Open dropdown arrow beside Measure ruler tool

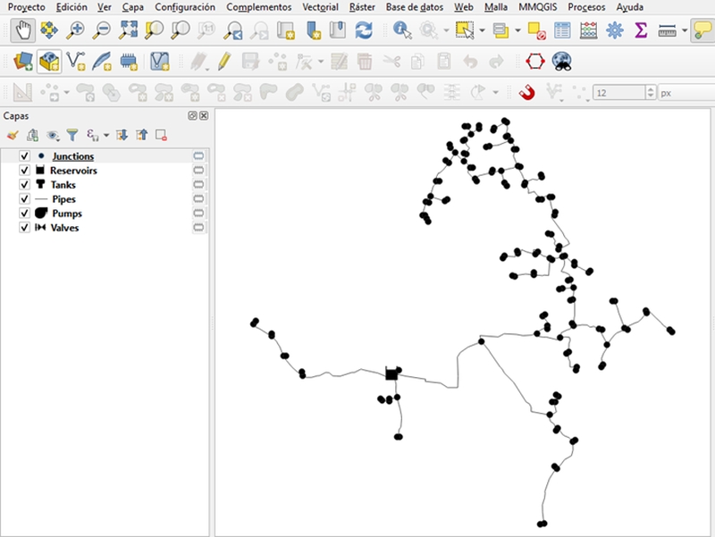685,30
